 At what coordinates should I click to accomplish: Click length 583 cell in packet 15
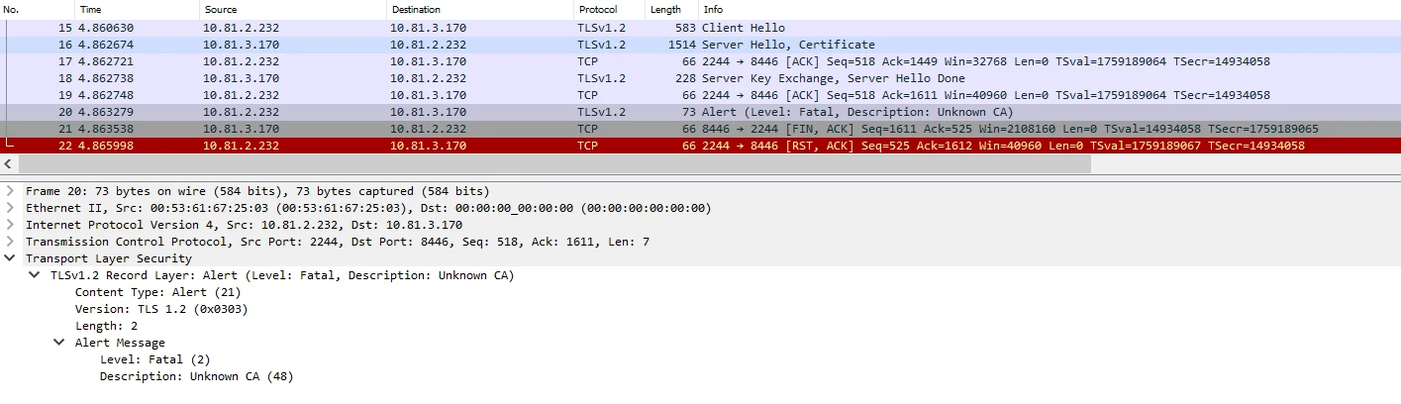685,28
